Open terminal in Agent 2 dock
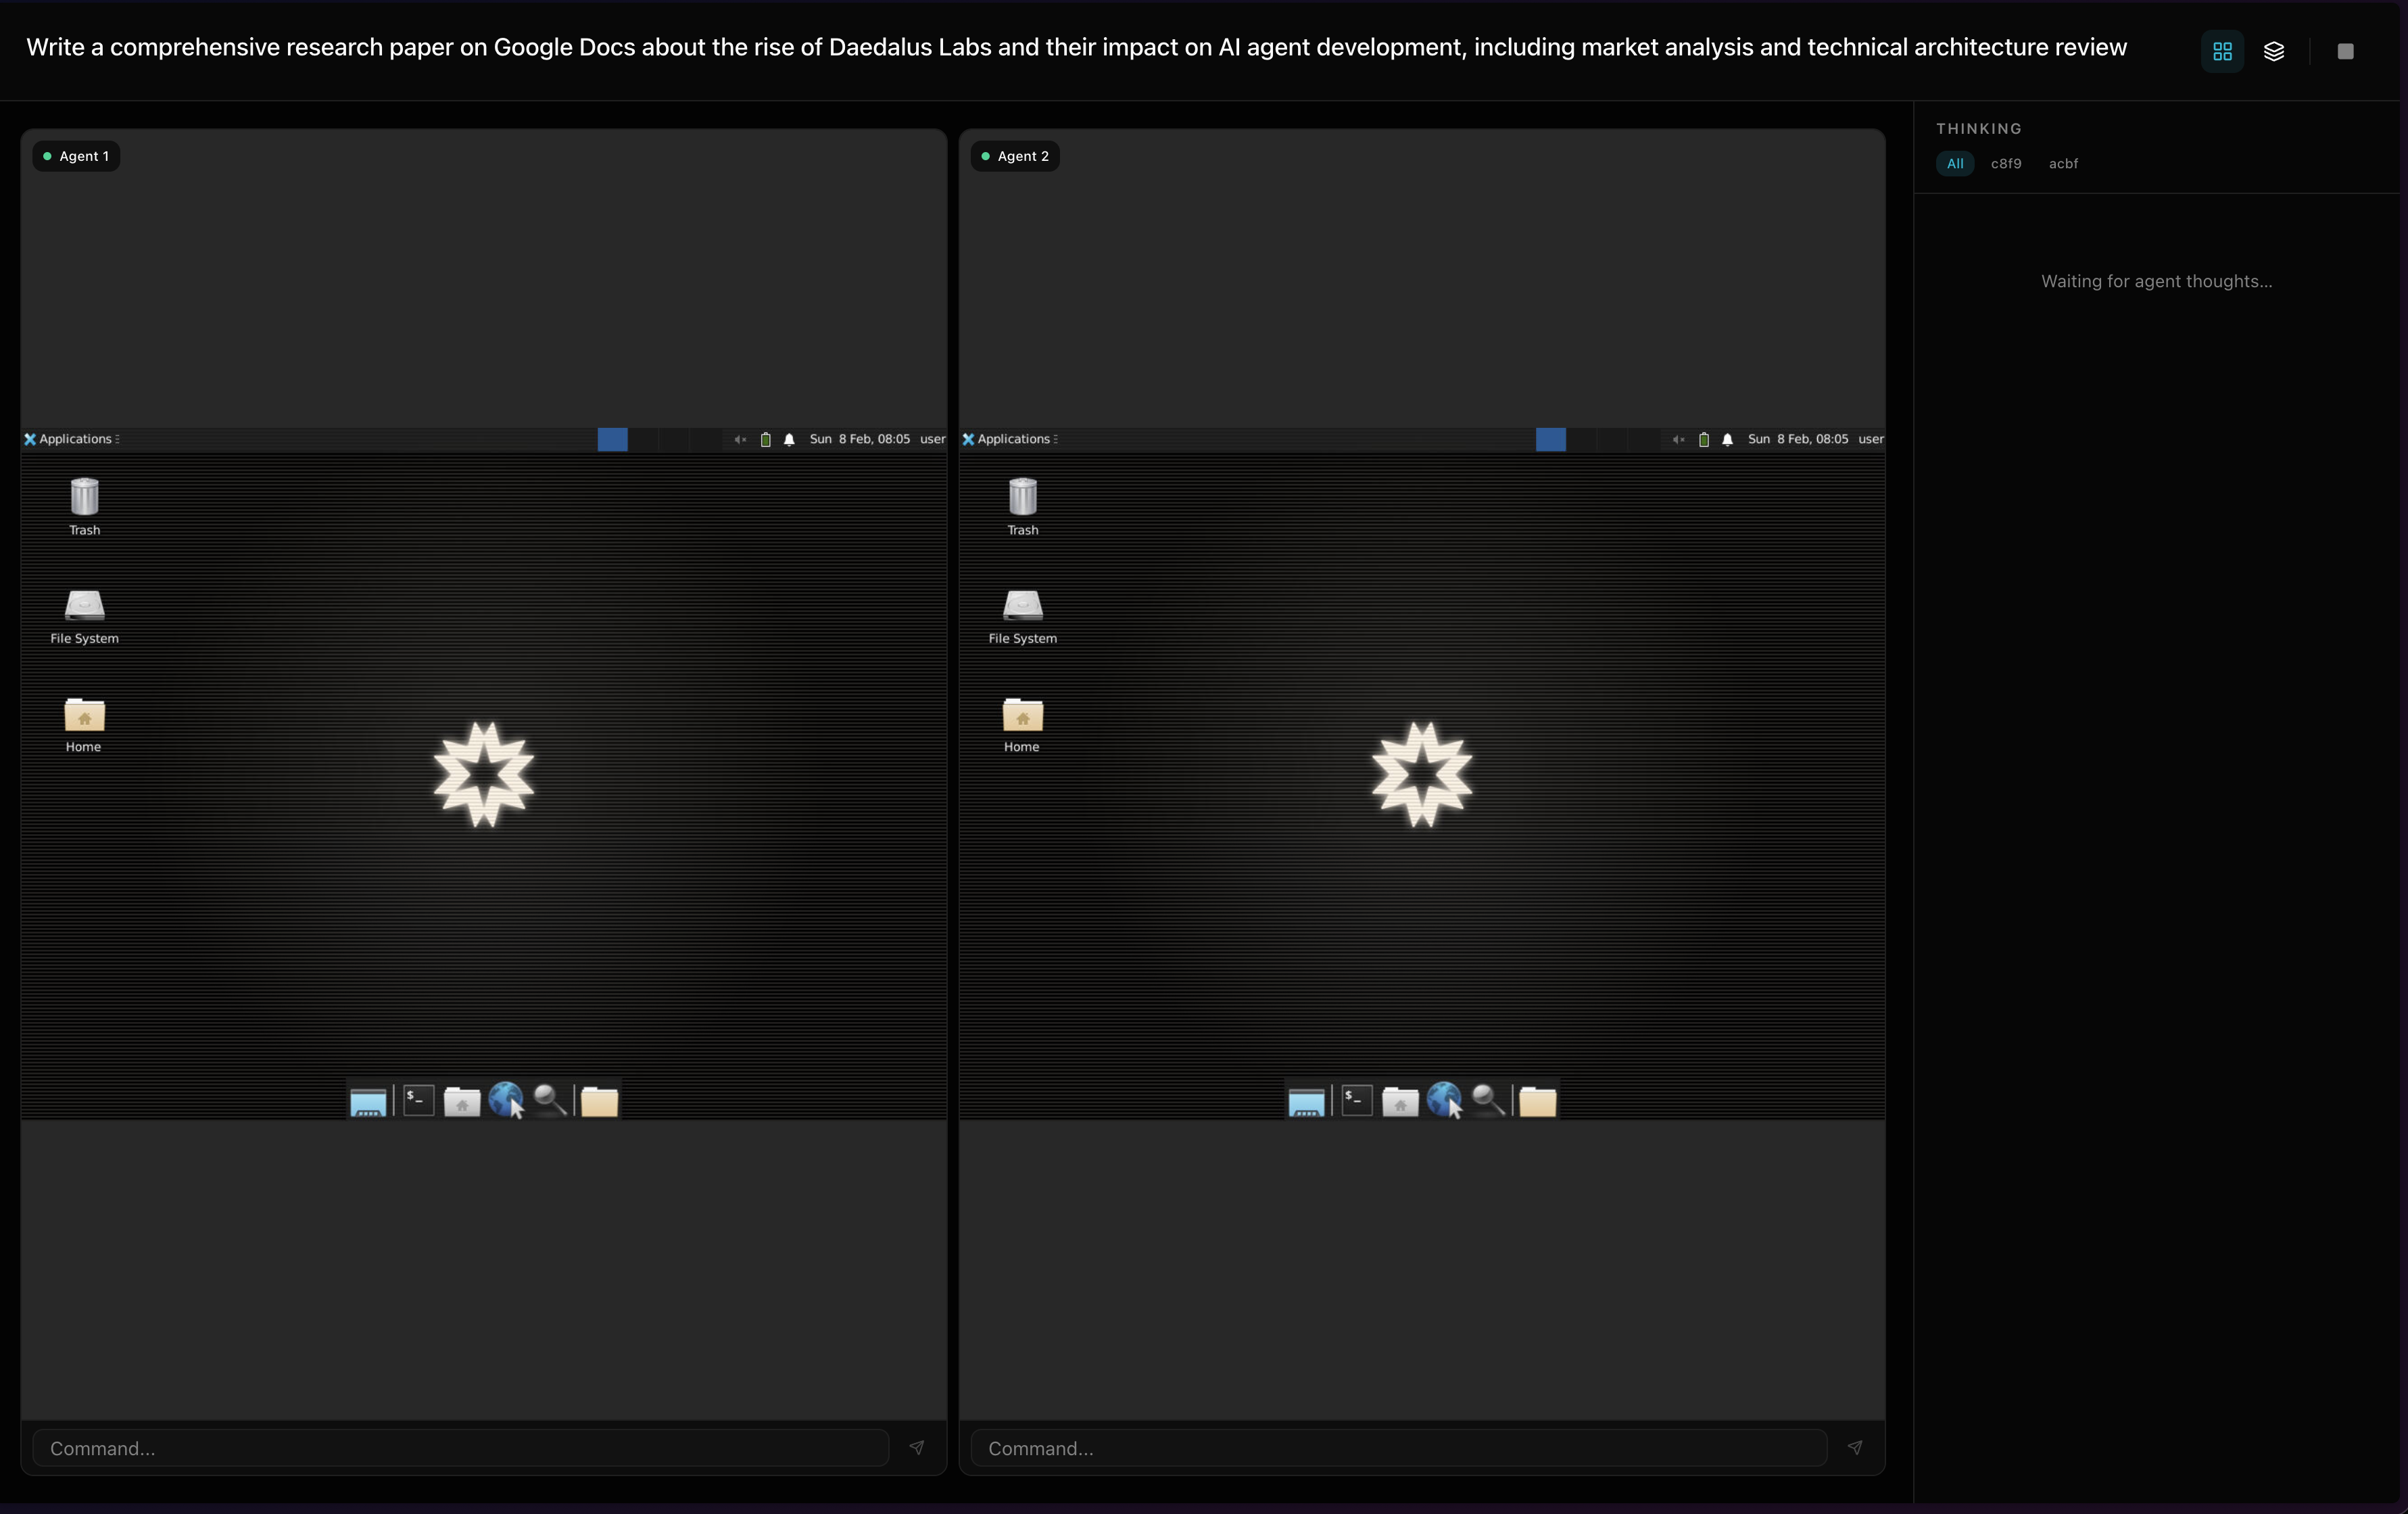This screenshot has width=2408, height=1514. tap(1356, 1100)
